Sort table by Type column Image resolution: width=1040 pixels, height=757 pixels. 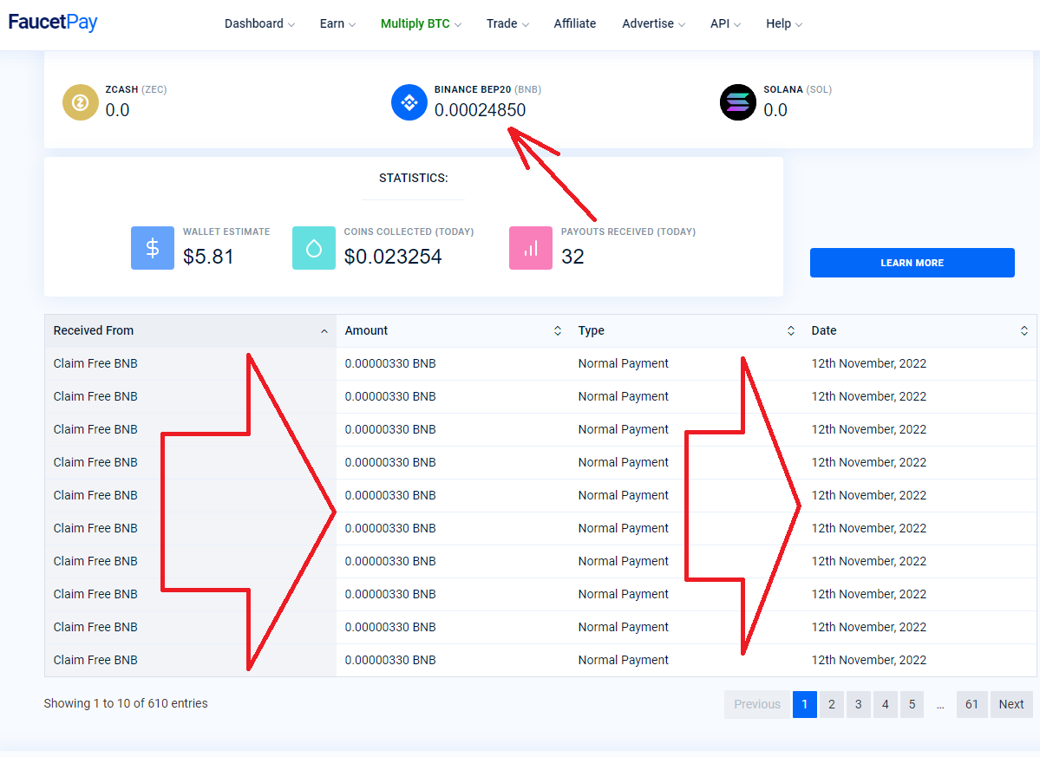point(686,330)
